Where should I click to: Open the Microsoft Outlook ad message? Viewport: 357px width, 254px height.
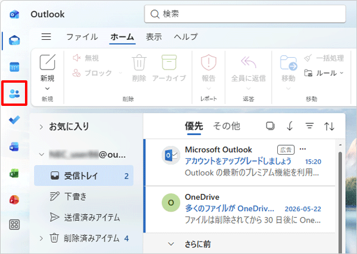[240, 162]
